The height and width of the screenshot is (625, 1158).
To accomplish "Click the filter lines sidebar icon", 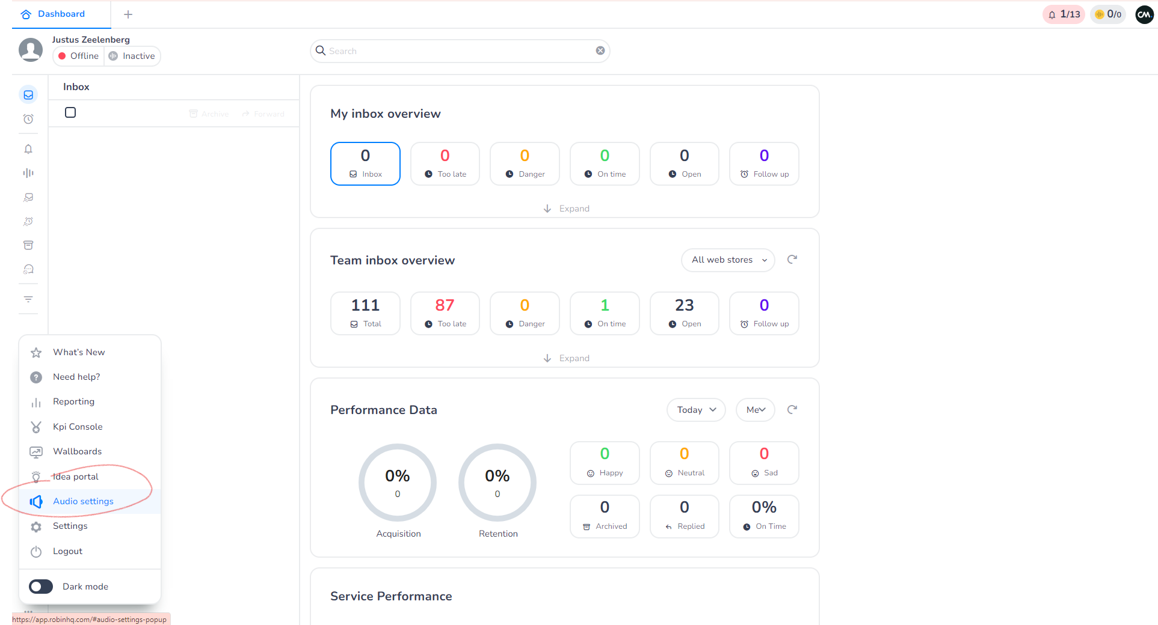I will [x=28, y=299].
